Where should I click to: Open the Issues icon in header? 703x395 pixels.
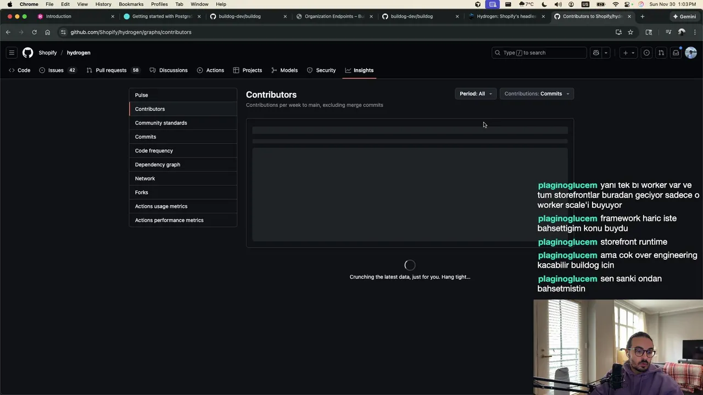pos(646,53)
